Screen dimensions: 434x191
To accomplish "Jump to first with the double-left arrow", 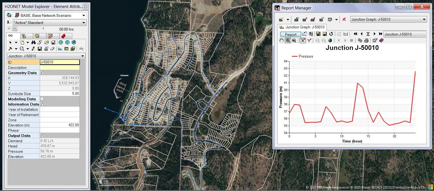I will tap(355, 34).
